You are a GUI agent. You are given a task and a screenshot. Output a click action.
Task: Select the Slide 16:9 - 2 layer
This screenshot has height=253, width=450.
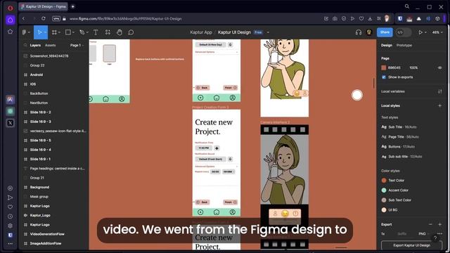[41, 112]
